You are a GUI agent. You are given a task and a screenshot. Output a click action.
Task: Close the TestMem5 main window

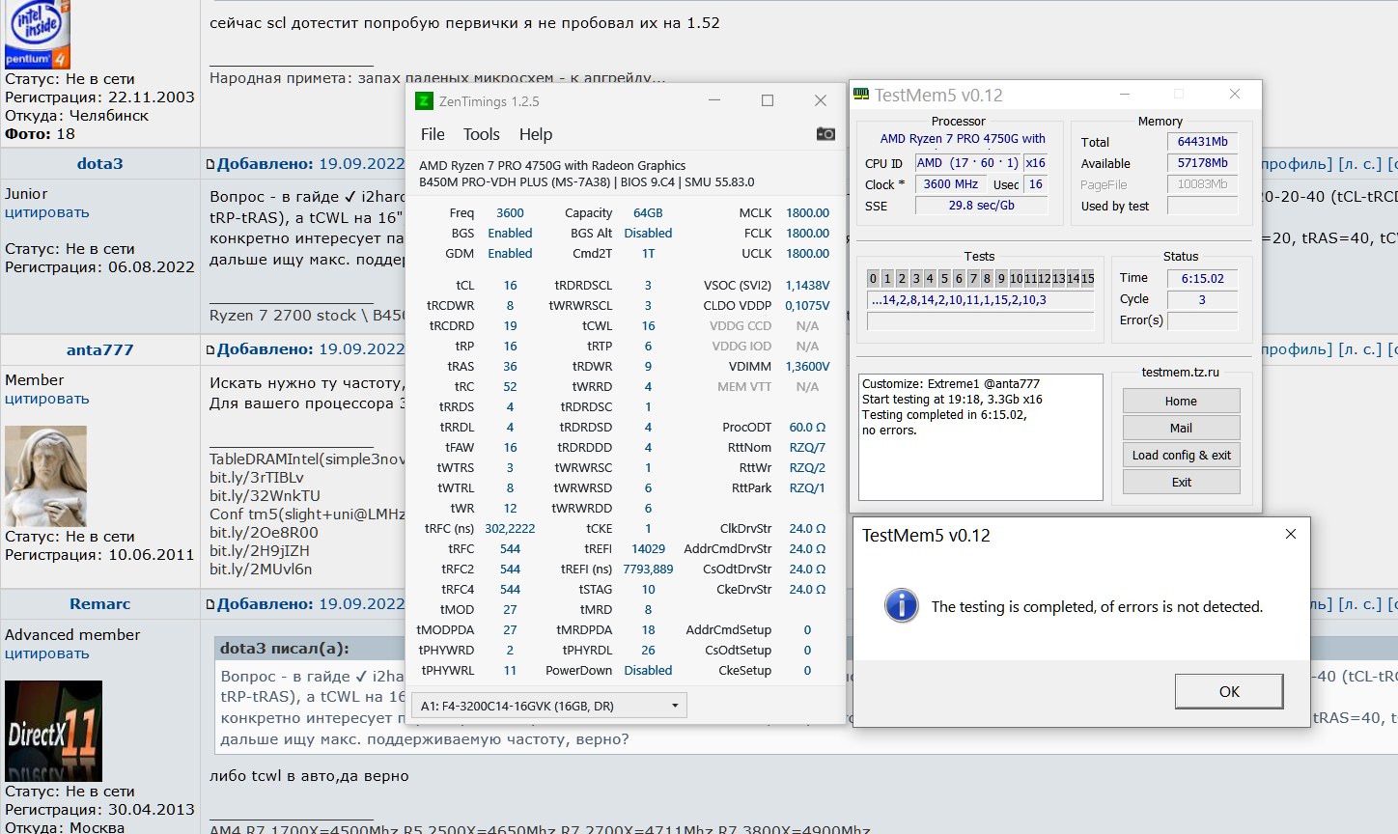tap(1235, 94)
